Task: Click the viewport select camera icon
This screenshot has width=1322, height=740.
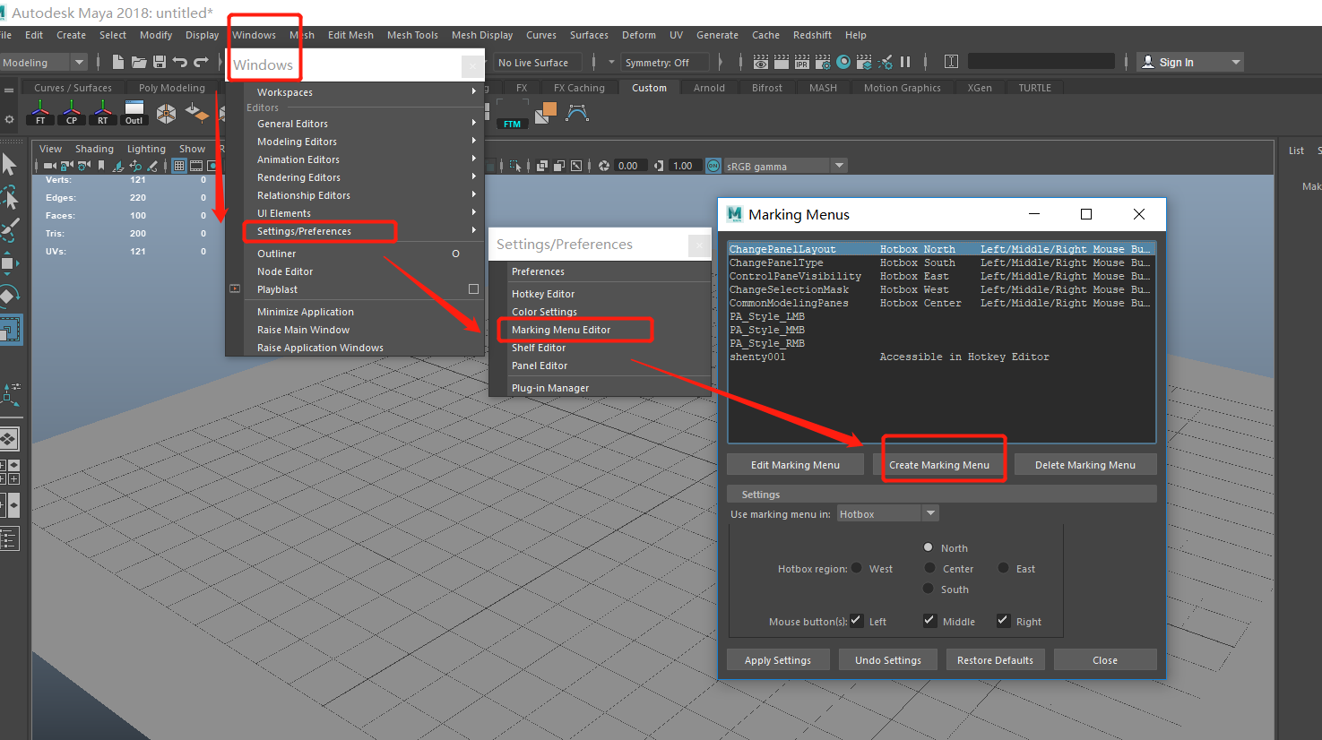Action: (x=49, y=166)
